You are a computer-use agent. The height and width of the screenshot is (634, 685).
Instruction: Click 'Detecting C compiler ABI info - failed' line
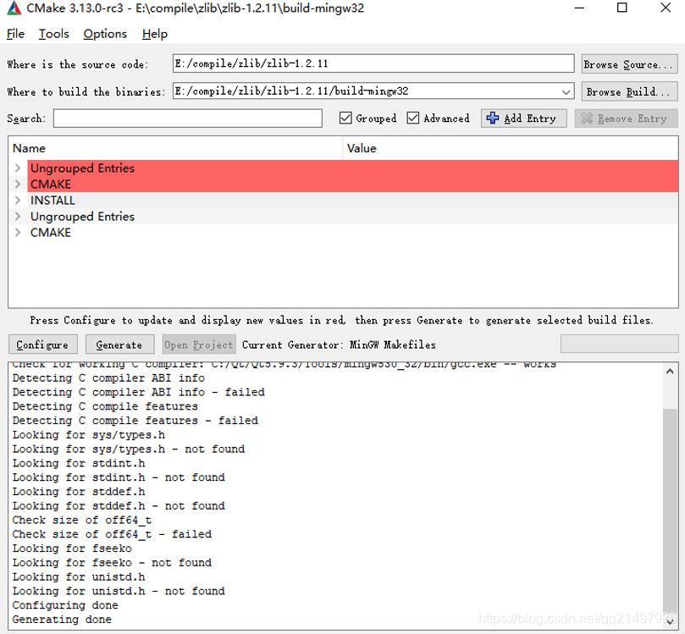pos(139,392)
